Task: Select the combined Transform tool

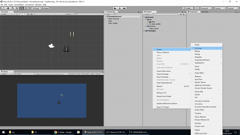Action: click(x=26, y=8)
